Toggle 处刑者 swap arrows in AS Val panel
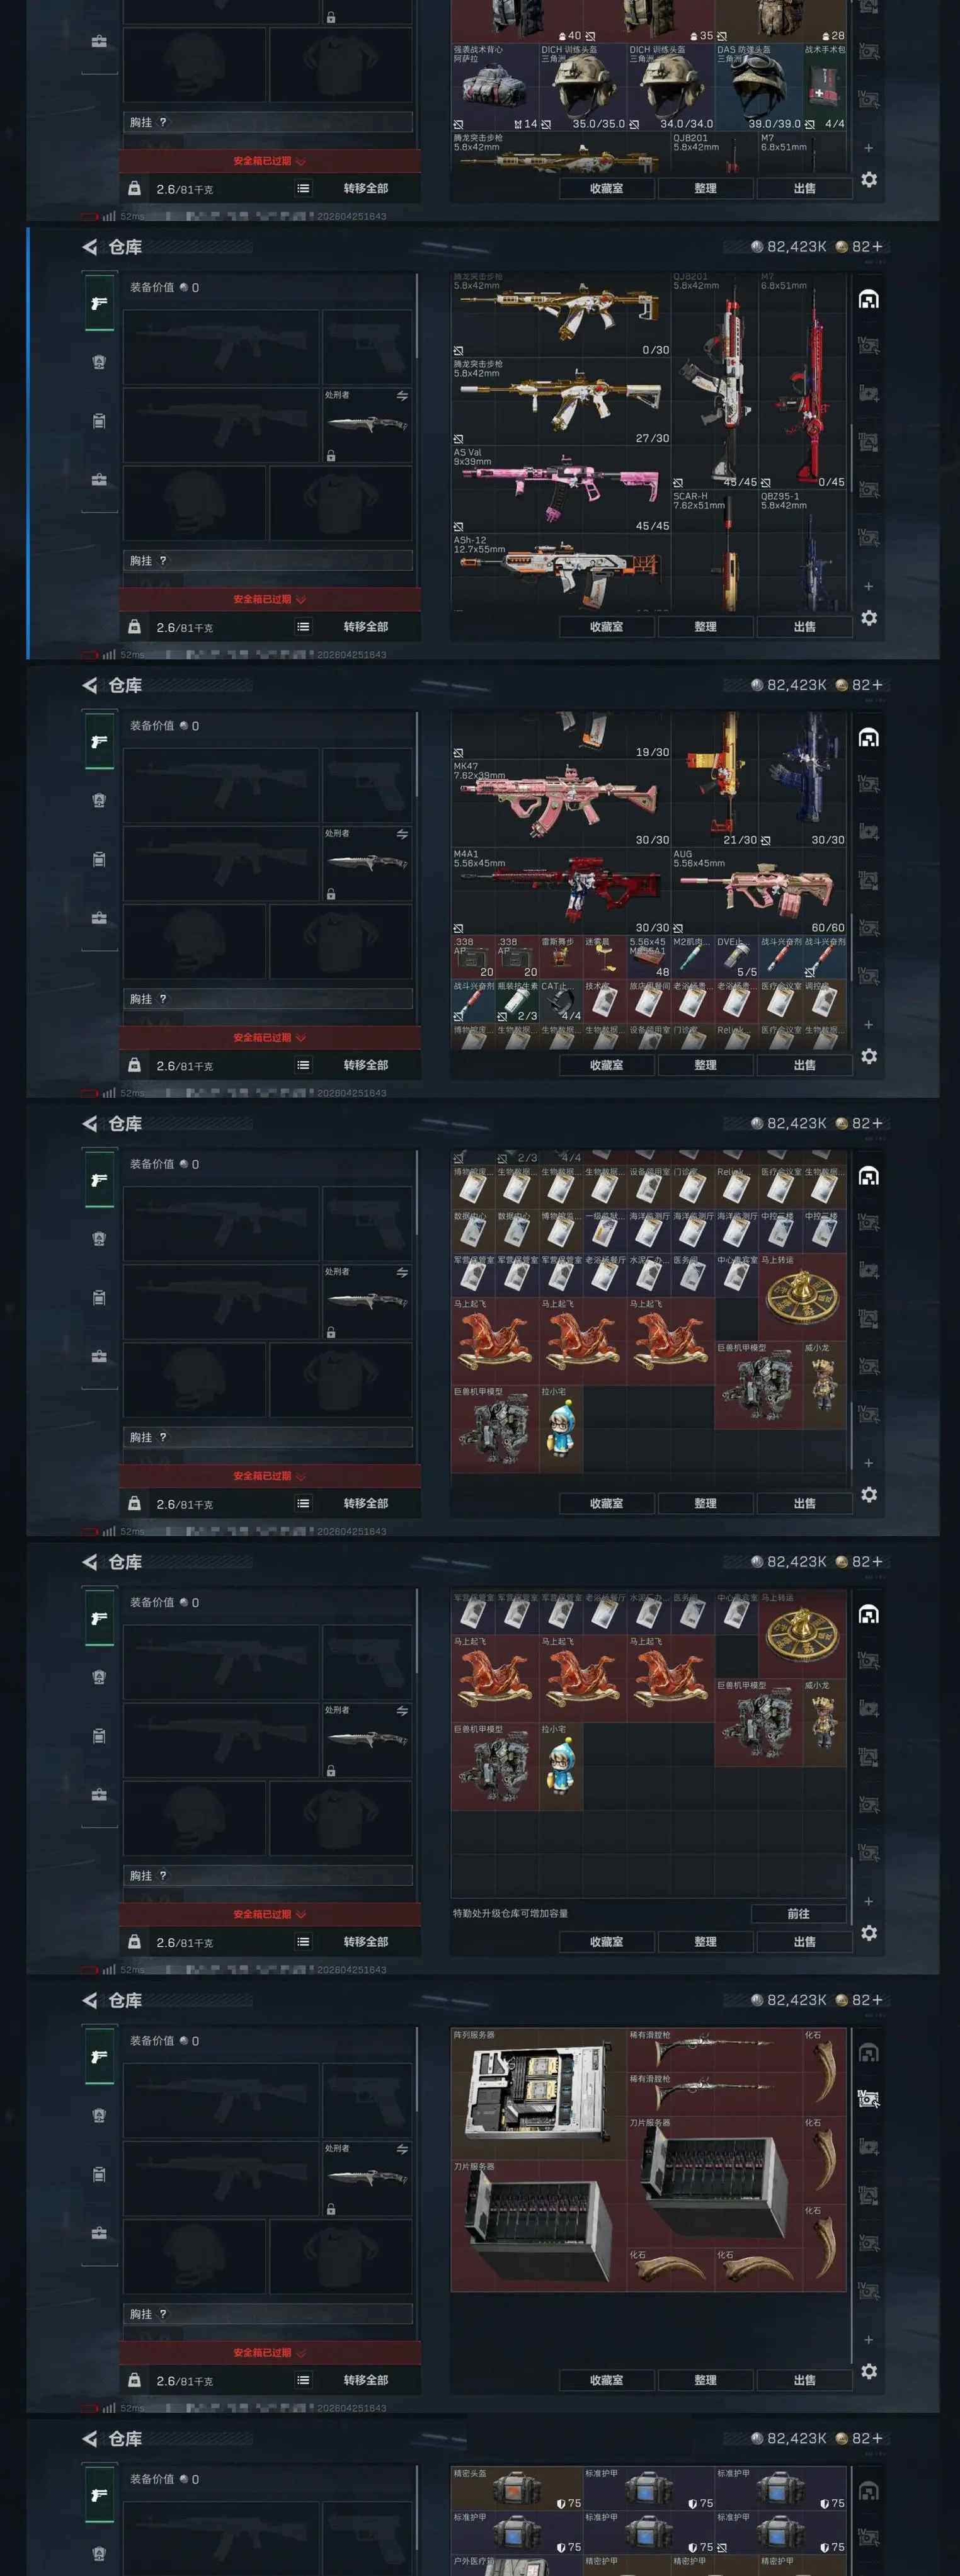This screenshot has height=2576, width=960. [402, 396]
